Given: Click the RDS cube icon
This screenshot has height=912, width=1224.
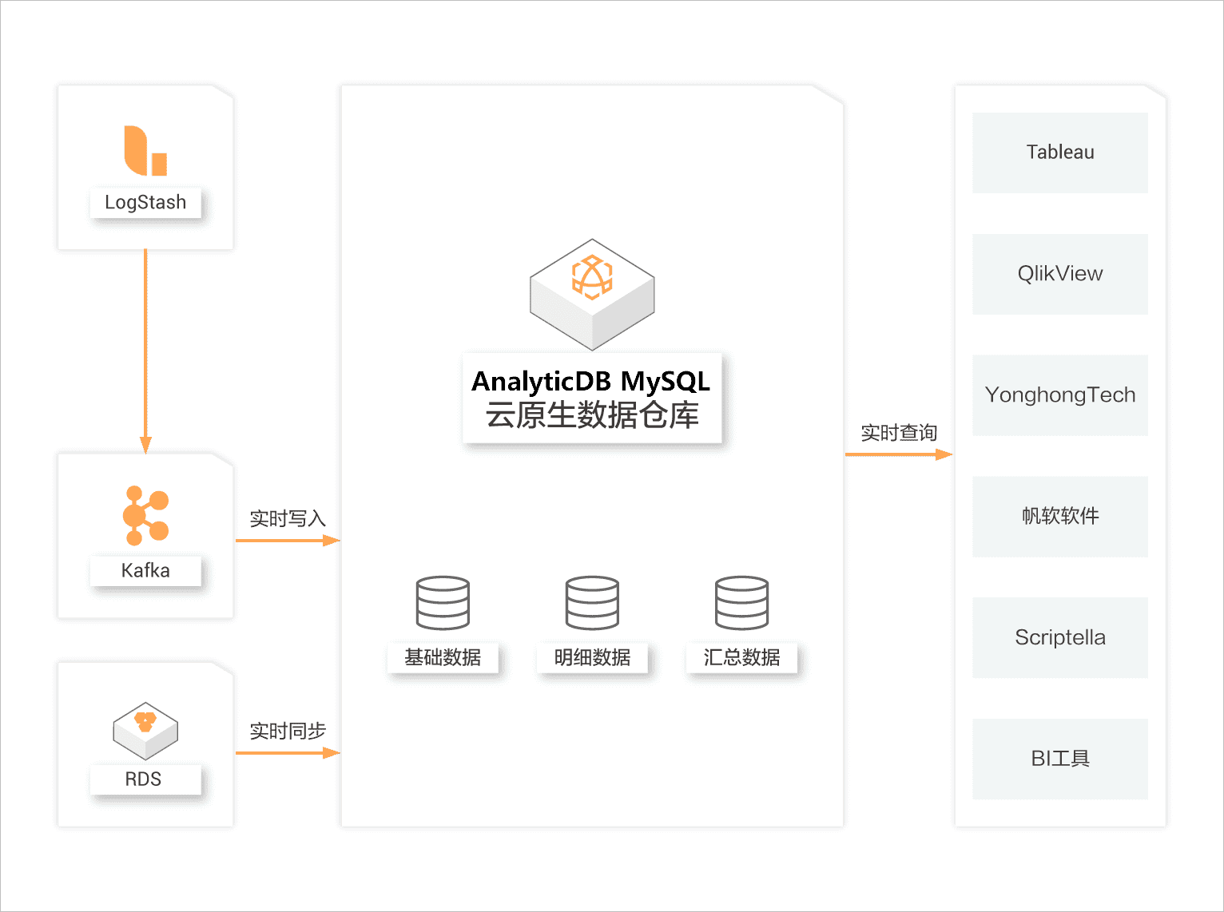Looking at the screenshot, I should (145, 731).
